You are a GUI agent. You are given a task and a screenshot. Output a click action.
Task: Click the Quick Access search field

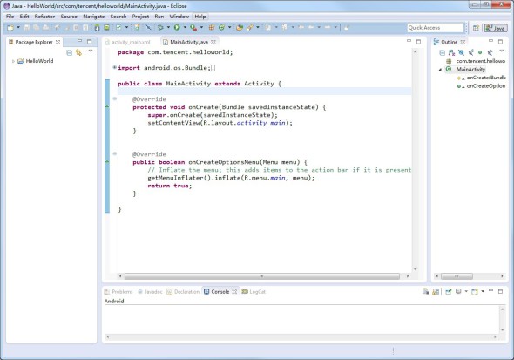(436, 28)
